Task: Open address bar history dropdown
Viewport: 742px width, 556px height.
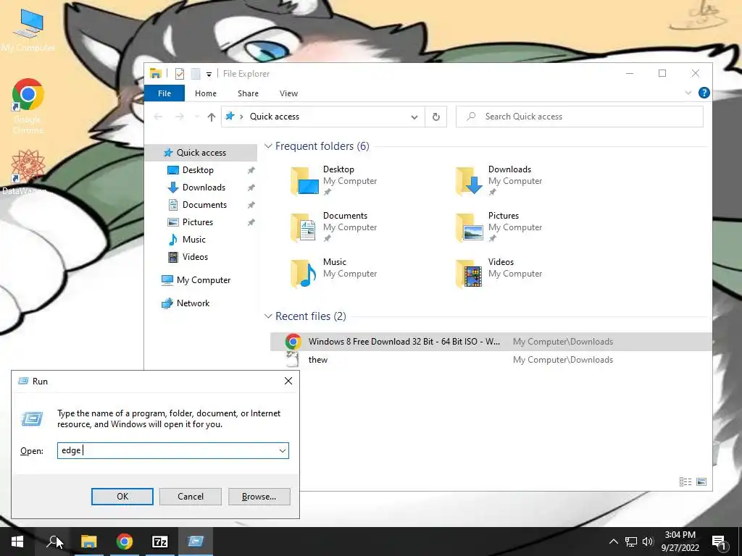Action: tap(414, 117)
